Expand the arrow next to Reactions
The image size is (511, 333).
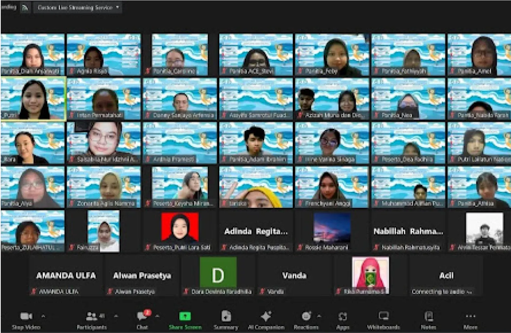click(x=319, y=316)
